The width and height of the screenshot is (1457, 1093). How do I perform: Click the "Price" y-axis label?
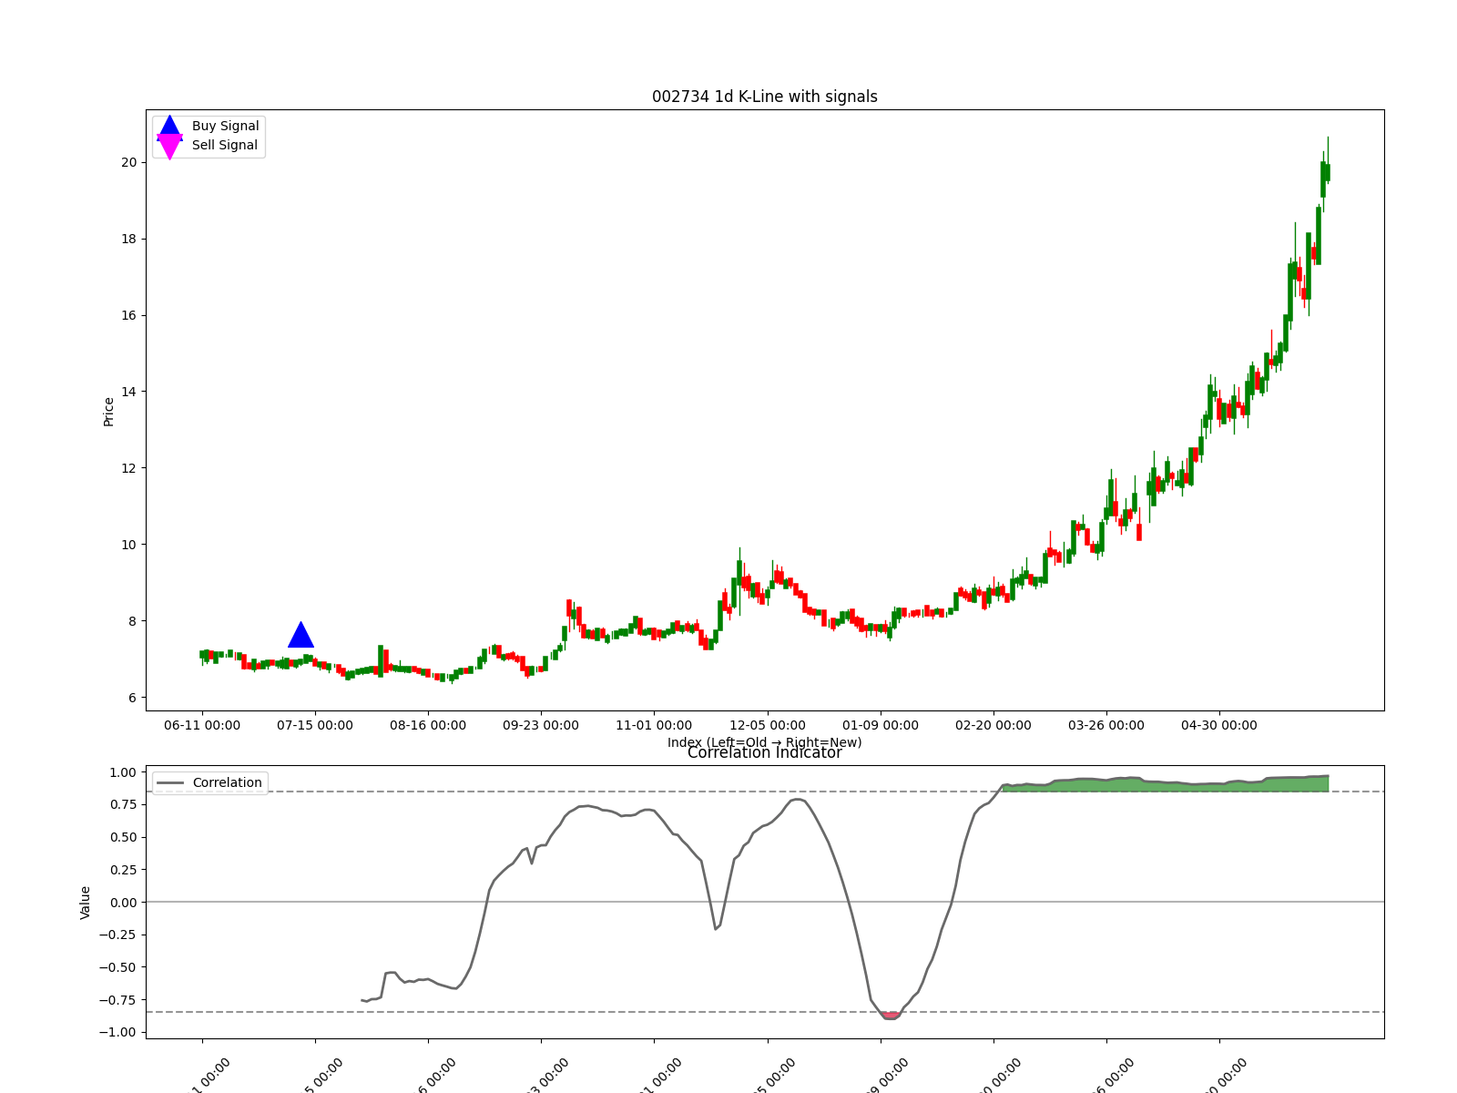[x=108, y=411]
